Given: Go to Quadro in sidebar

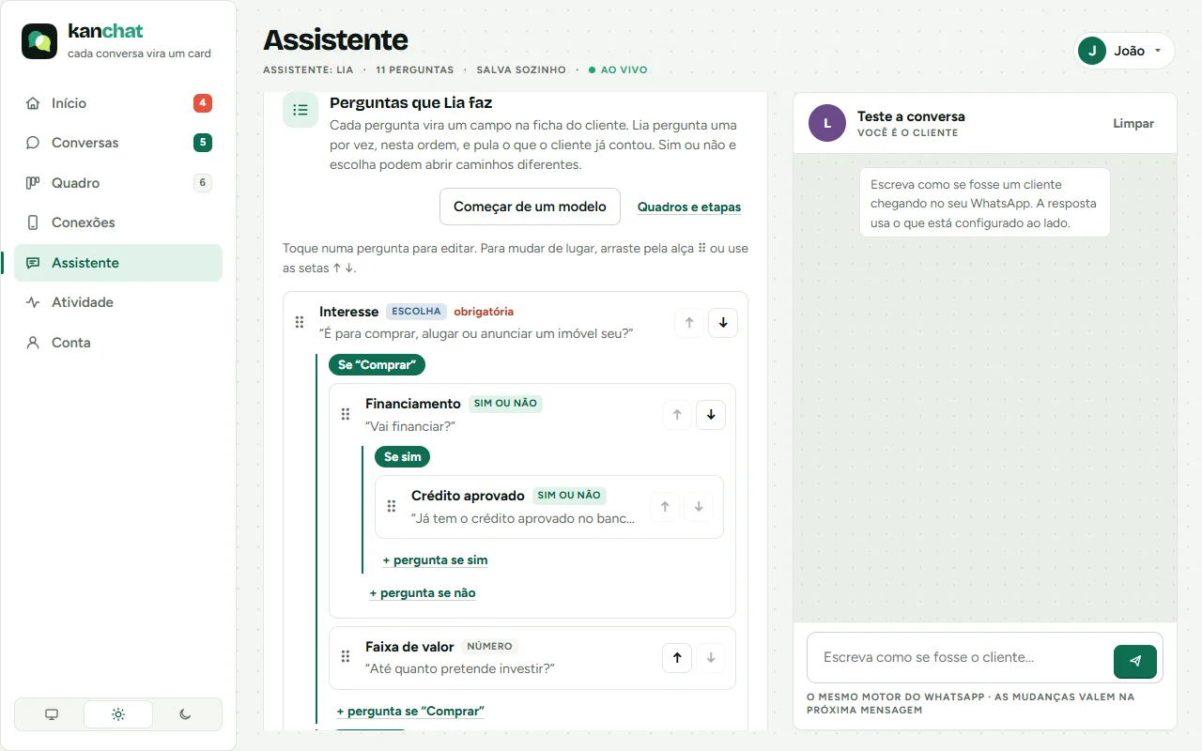Looking at the screenshot, I should coord(118,183).
